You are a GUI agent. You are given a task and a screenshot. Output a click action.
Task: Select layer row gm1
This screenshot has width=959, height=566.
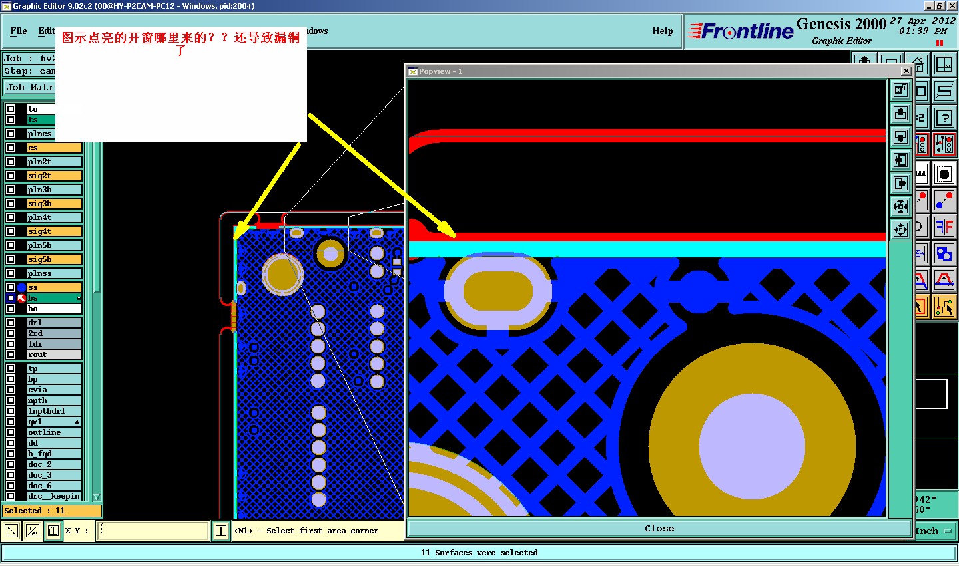pyautogui.click(x=54, y=422)
